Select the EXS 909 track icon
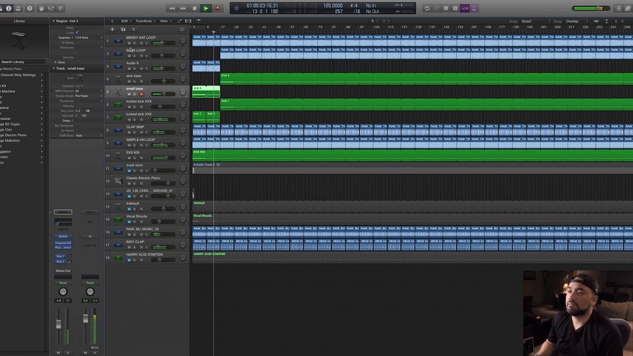This screenshot has height=356, width=633. [x=118, y=156]
